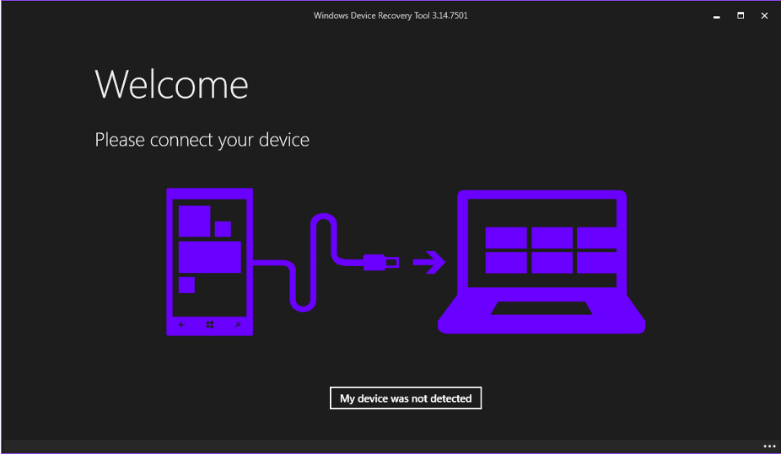This screenshot has height=454, width=781.
Task: Open the three-dots more options menu
Action: pyautogui.click(x=768, y=446)
